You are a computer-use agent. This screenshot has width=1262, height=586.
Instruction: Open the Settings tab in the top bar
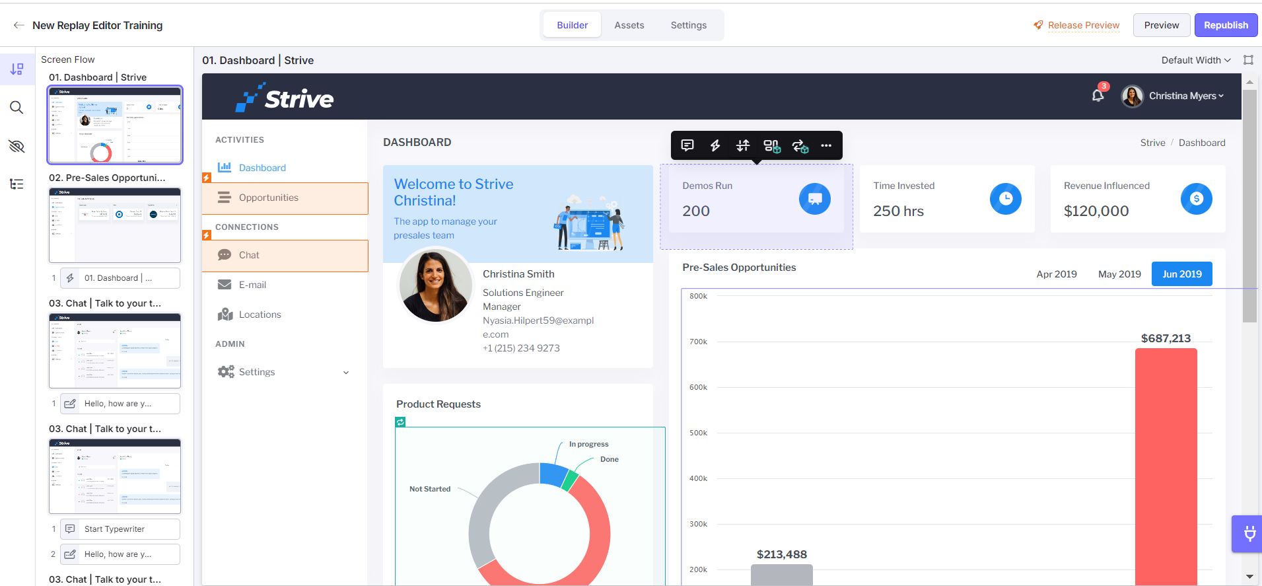click(688, 25)
